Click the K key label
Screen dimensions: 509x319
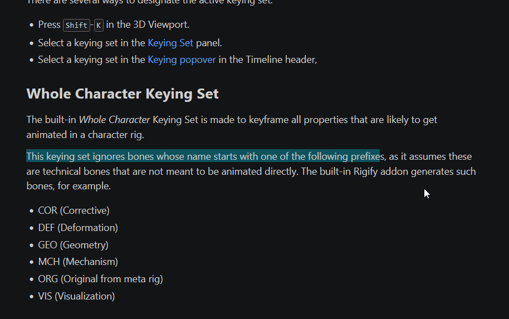tap(99, 25)
